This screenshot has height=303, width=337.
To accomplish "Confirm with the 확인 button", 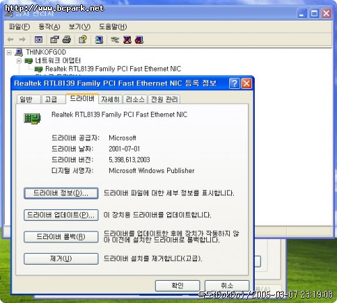I will pyautogui.click(x=177, y=285).
